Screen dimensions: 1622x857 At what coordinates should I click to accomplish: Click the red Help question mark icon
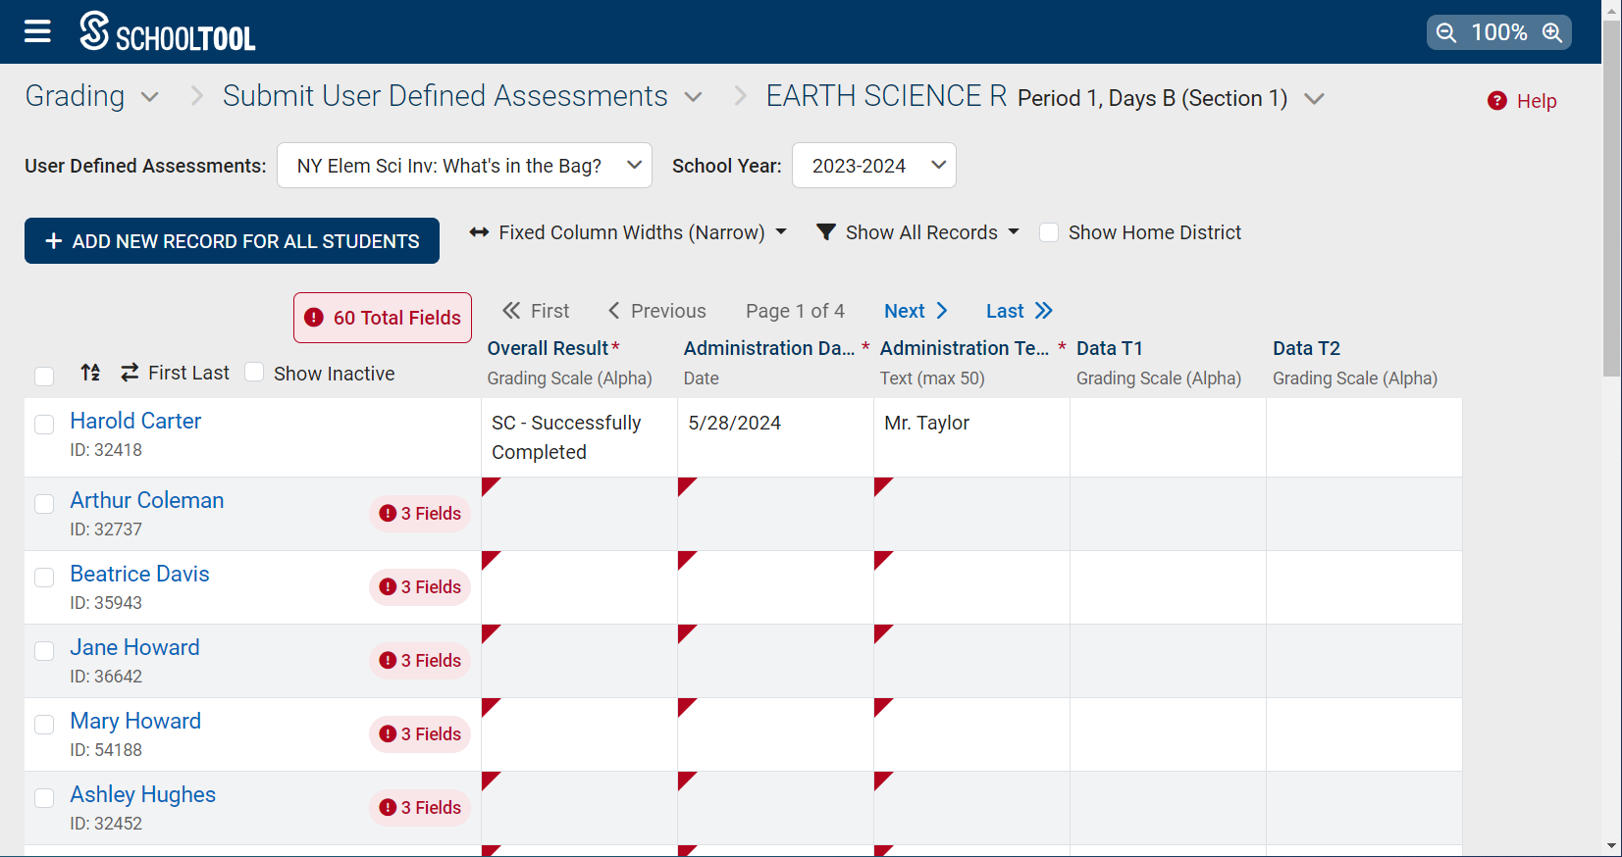(x=1497, y=101)
